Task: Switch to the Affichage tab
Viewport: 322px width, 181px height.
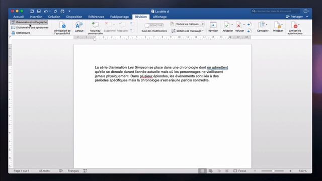Action: coord(160,17)
